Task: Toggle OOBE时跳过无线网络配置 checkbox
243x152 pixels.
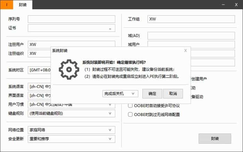Action: pyautogui.click(x=131, y=114)
